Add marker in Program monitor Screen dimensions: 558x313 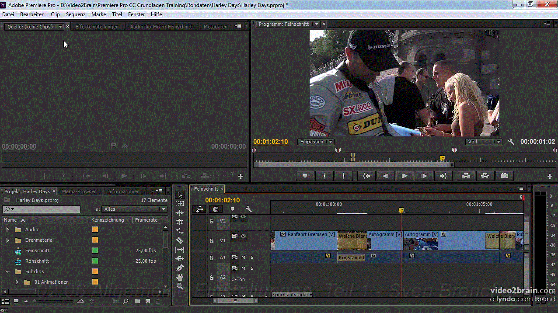pyautogui.click(x=305, y=176)
